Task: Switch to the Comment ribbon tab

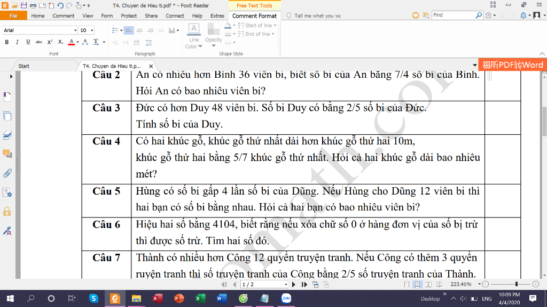Action: click(63, 15)
